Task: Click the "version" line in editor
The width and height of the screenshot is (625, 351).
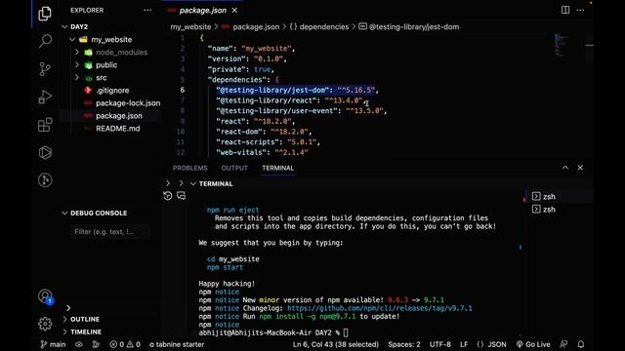Action: point(247,58)
